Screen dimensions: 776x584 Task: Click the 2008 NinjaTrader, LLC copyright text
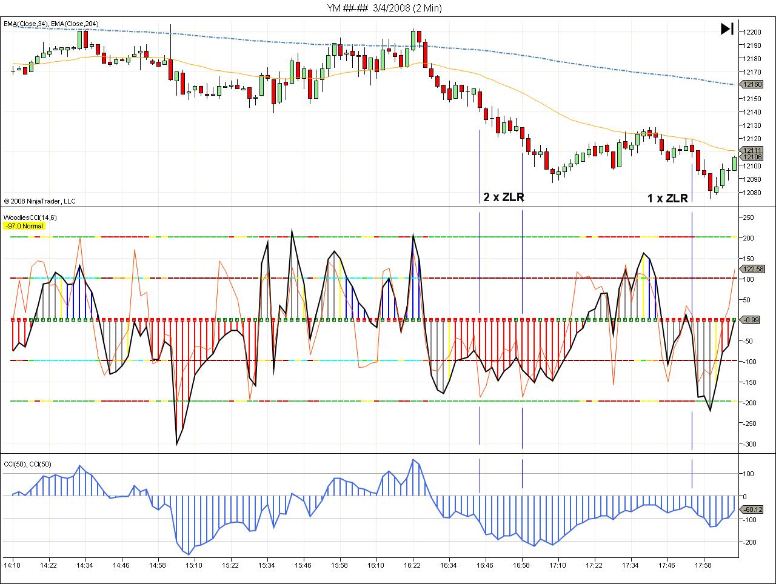(39, 201)
